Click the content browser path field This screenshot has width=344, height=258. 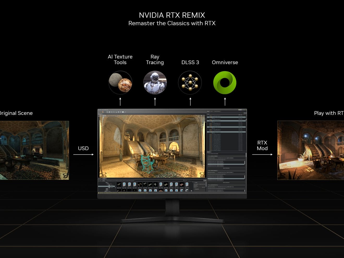[x=144, y=180]
